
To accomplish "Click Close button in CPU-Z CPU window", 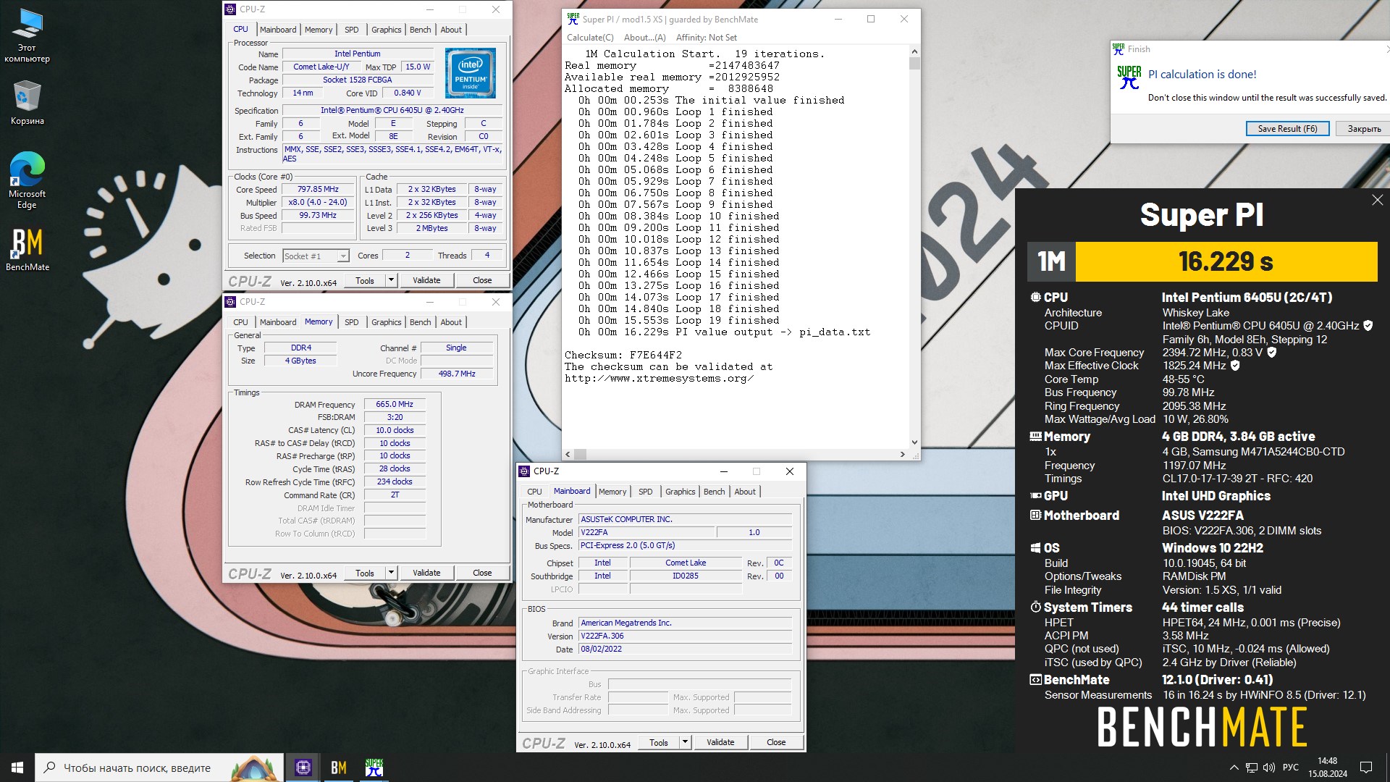I will pyautogui.click(x=482, y=280).
